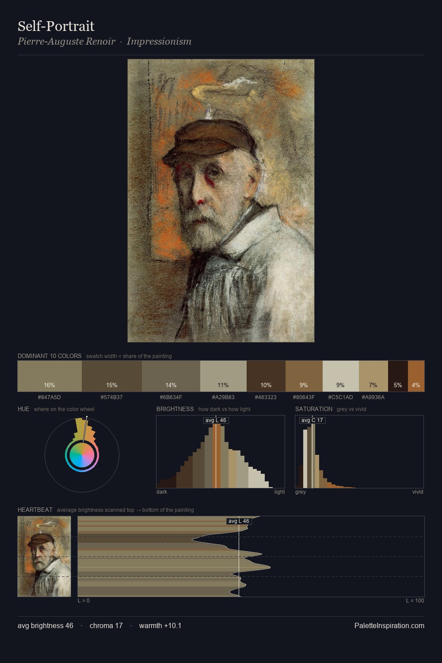Select the 7% swatch #A9936A

373,376
